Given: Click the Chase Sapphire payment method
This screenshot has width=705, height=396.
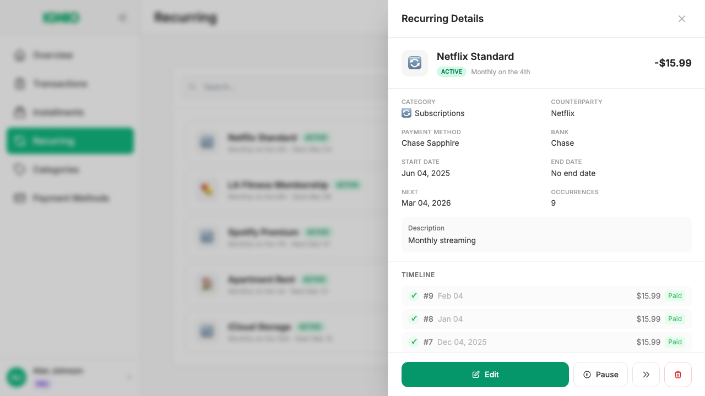Looking at the screenshot, I should (x=430, y=143).
